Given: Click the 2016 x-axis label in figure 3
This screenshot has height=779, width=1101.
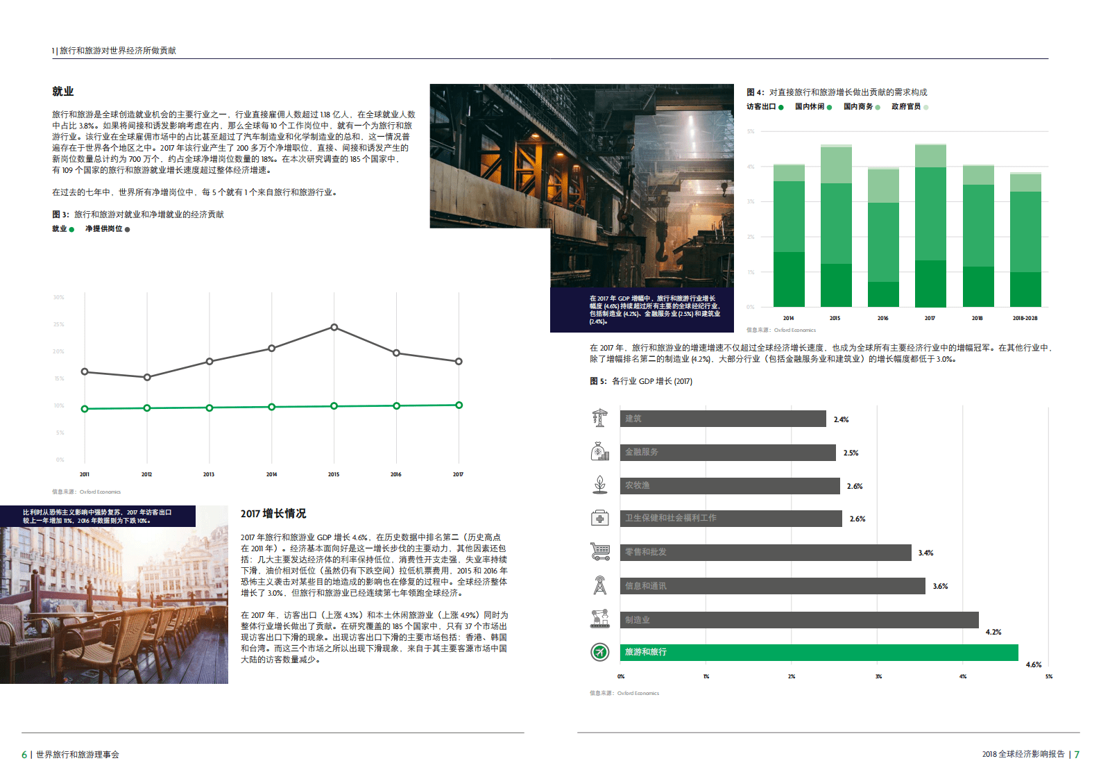Looking at the screenshot, I should click(396, 475).
